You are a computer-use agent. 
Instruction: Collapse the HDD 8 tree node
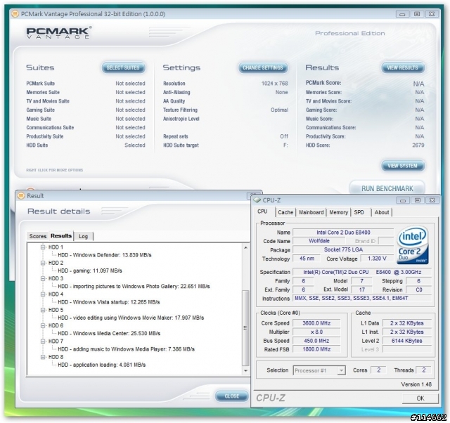point(43,357)
